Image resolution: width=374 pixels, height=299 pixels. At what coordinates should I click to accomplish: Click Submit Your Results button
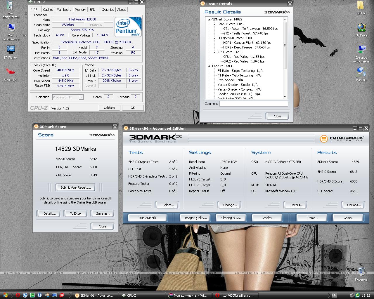pos(76,187)
